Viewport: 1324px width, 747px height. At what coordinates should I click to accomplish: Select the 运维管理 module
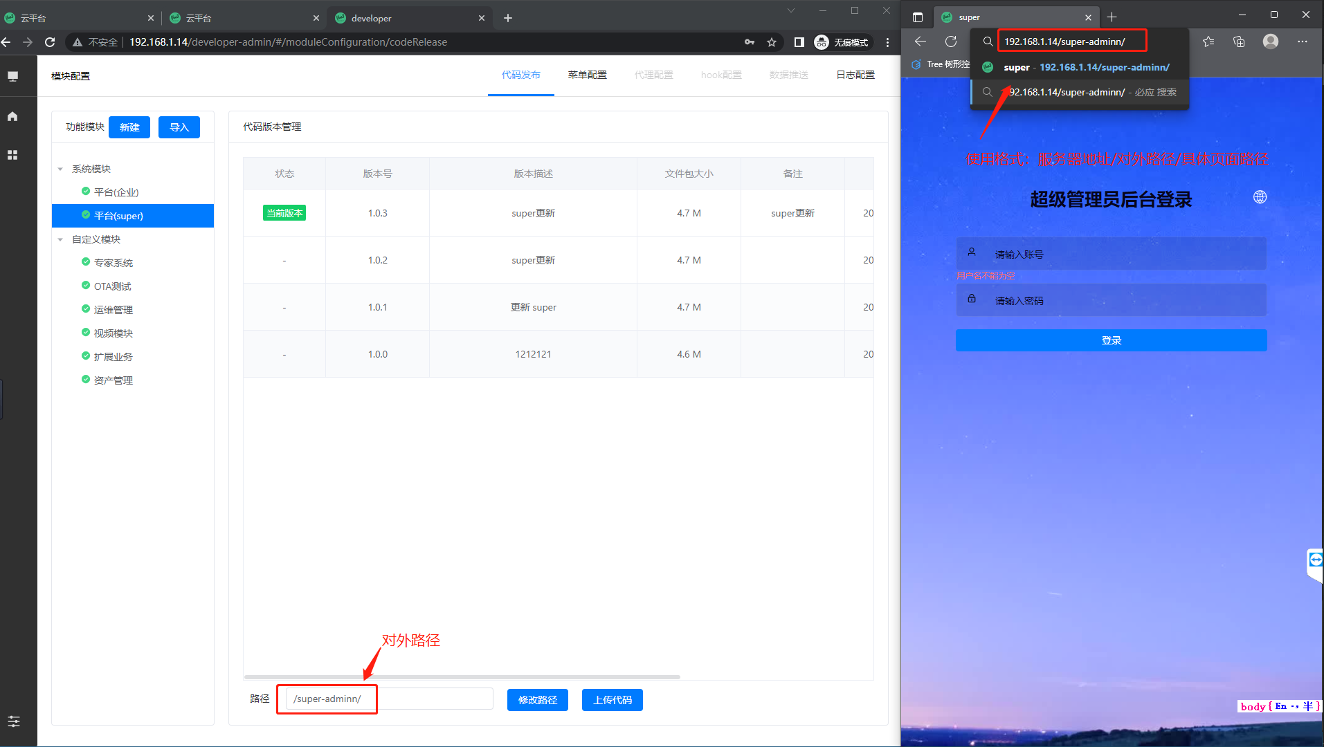point(114,310)
